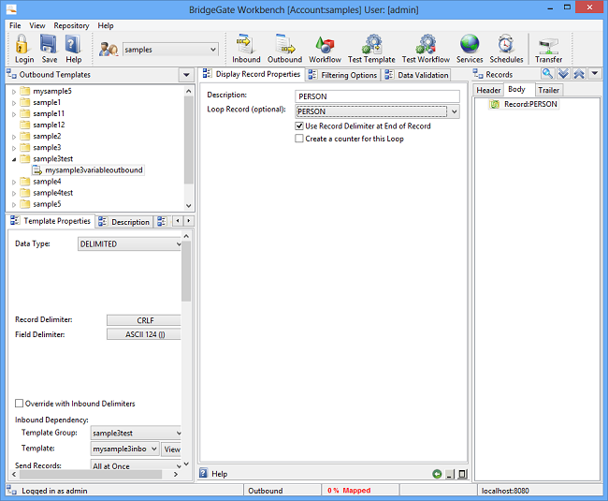The height and width of the screenshot is (501, 608).
Task: Click the View template button
Action: click(x=171, y=449)
